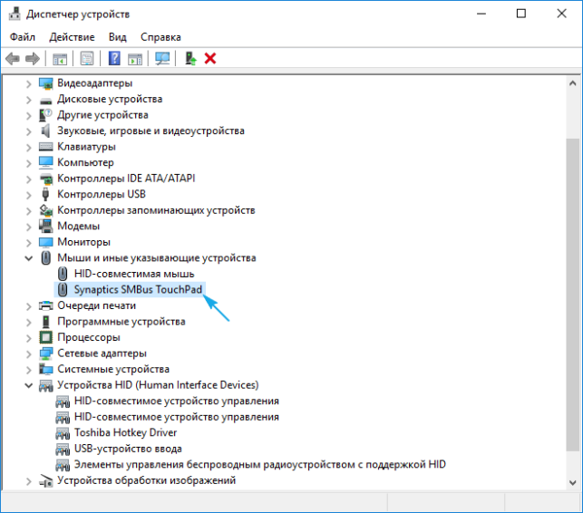Click the icon beside Toshiba Hotkey Driver
The image size is (583, 513).
(x=63, y=433)
